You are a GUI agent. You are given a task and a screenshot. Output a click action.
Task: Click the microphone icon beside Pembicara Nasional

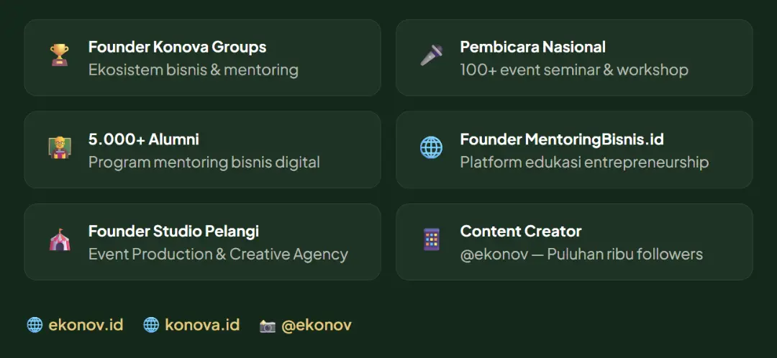pyautogui.click(x=431, y=55)
